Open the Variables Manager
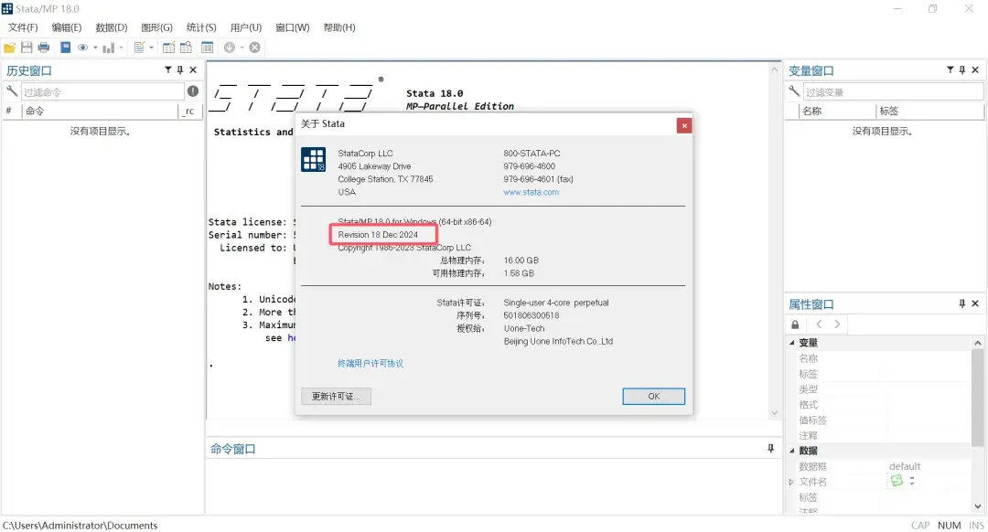The image size is (988, 532). (x=207, y=48)
